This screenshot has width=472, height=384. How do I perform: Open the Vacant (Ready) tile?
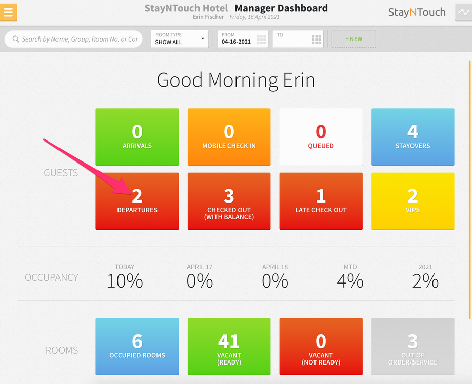(x=229, y=347)
